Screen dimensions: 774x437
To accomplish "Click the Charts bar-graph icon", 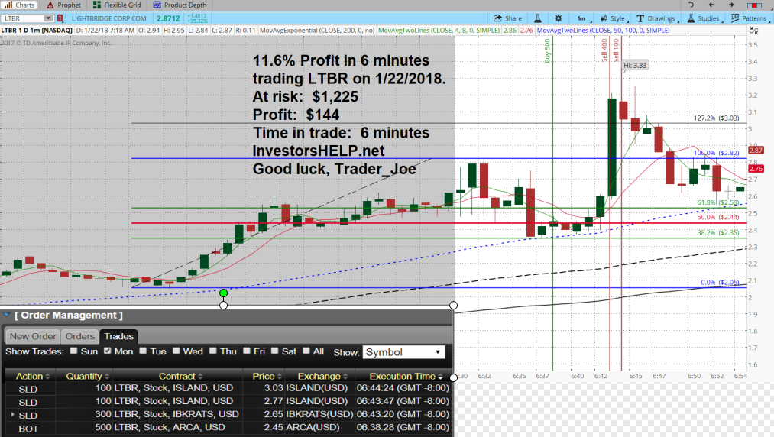I will point(8,5).
